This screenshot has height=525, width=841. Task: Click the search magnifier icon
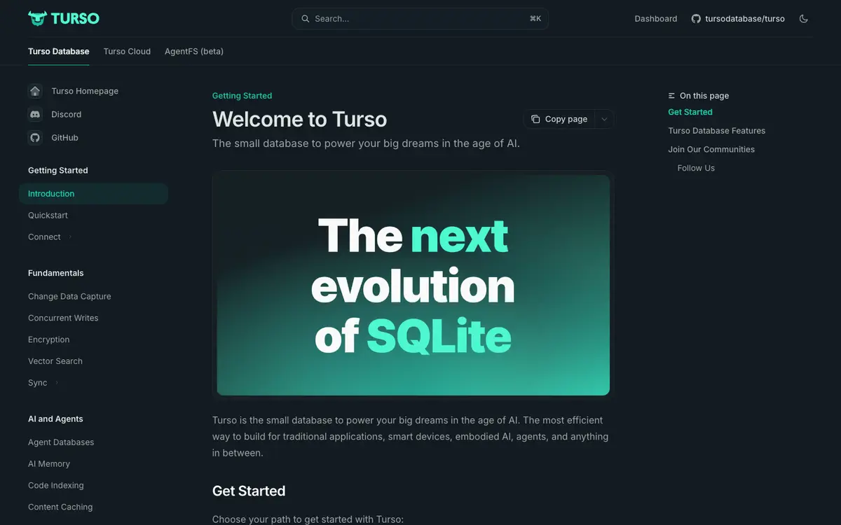coord(305,19)
